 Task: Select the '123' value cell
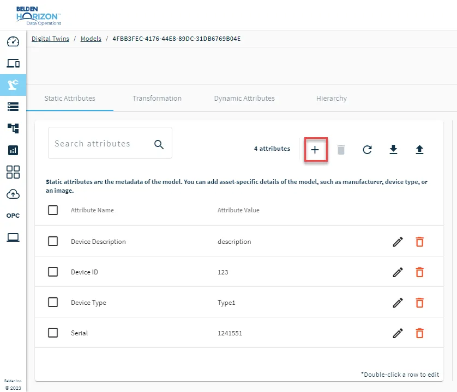click(x=223, y=272)
